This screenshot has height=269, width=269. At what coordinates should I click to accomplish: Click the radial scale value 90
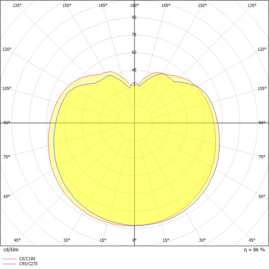point(134,17)
